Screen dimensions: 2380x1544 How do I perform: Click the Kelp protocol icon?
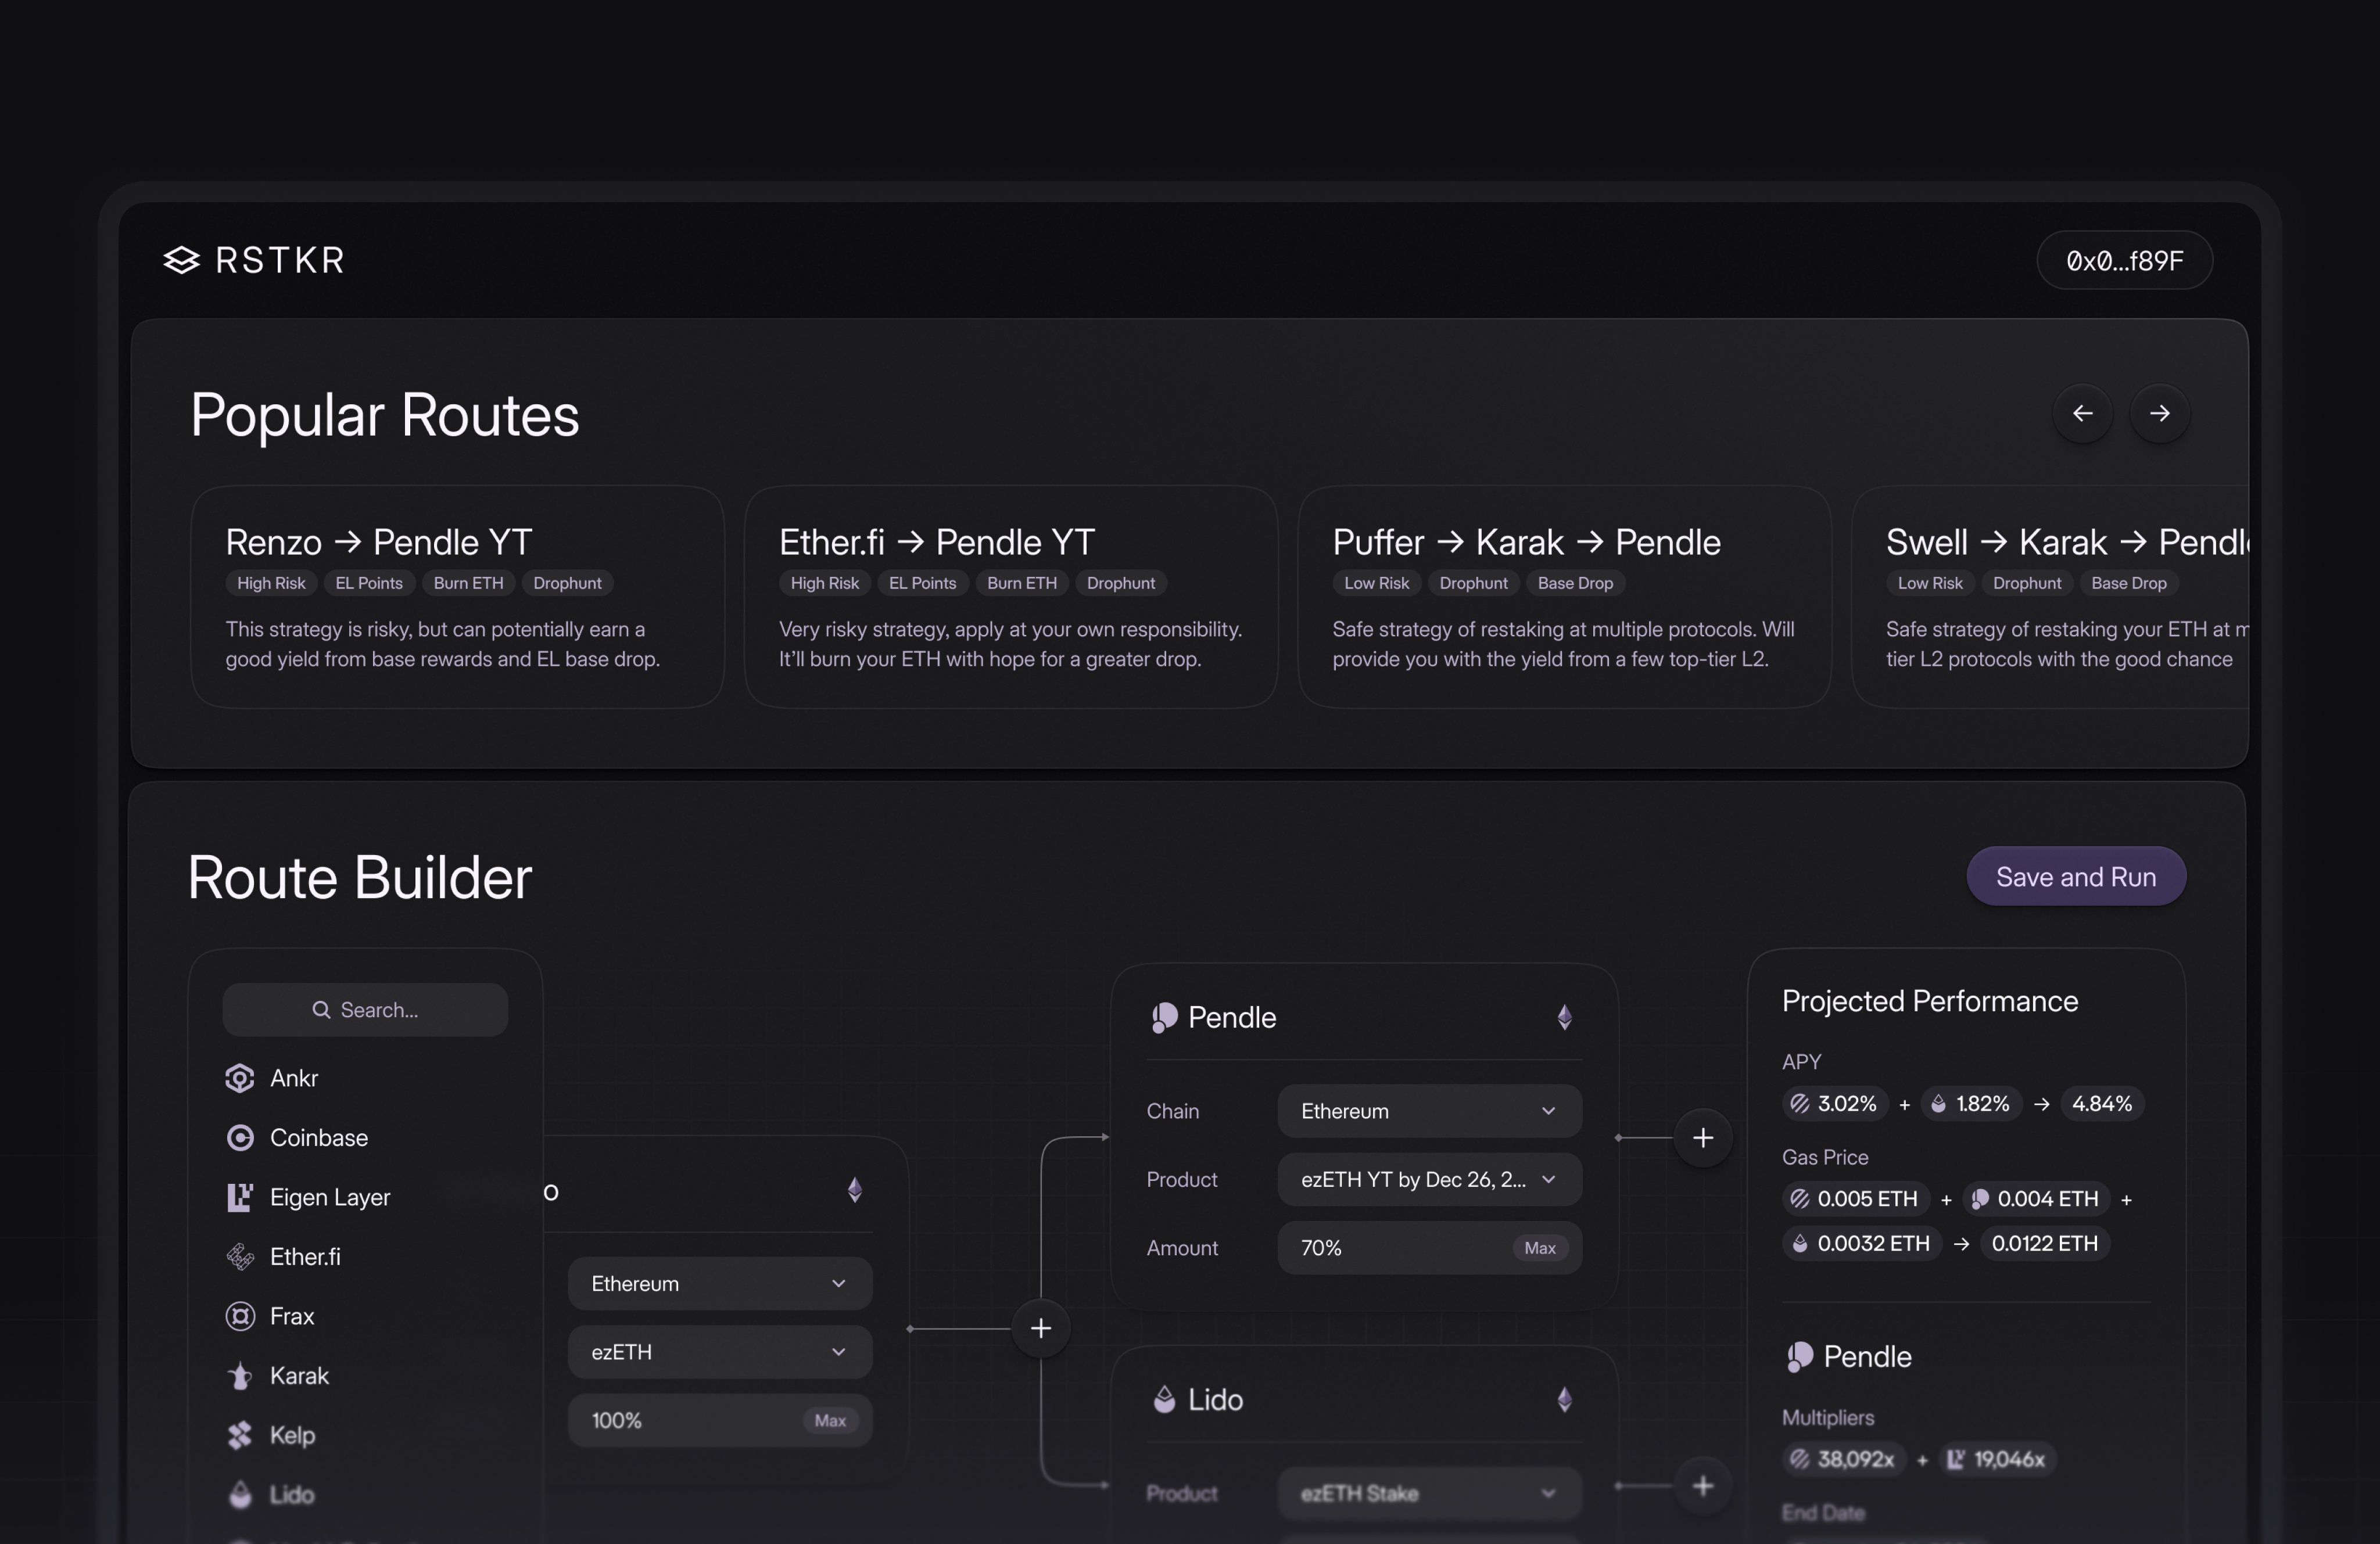tap(239, 1435)
